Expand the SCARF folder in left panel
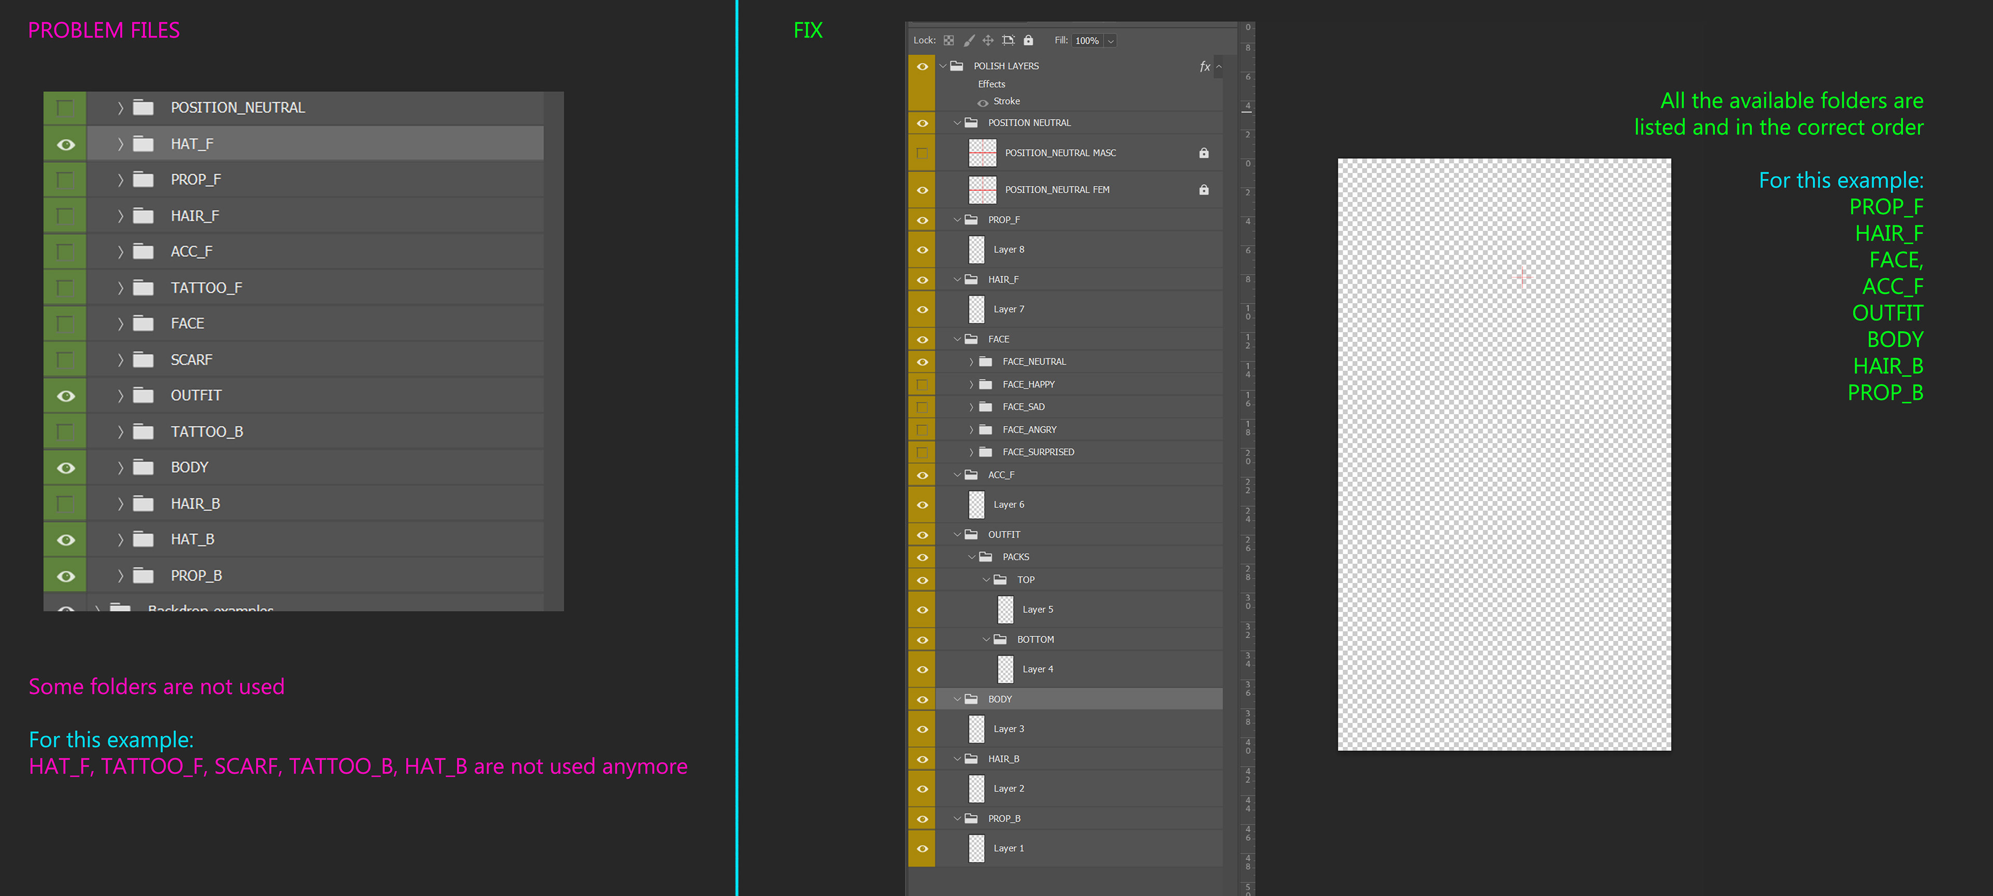This screenshot has height=896, width=1993. 120,359
